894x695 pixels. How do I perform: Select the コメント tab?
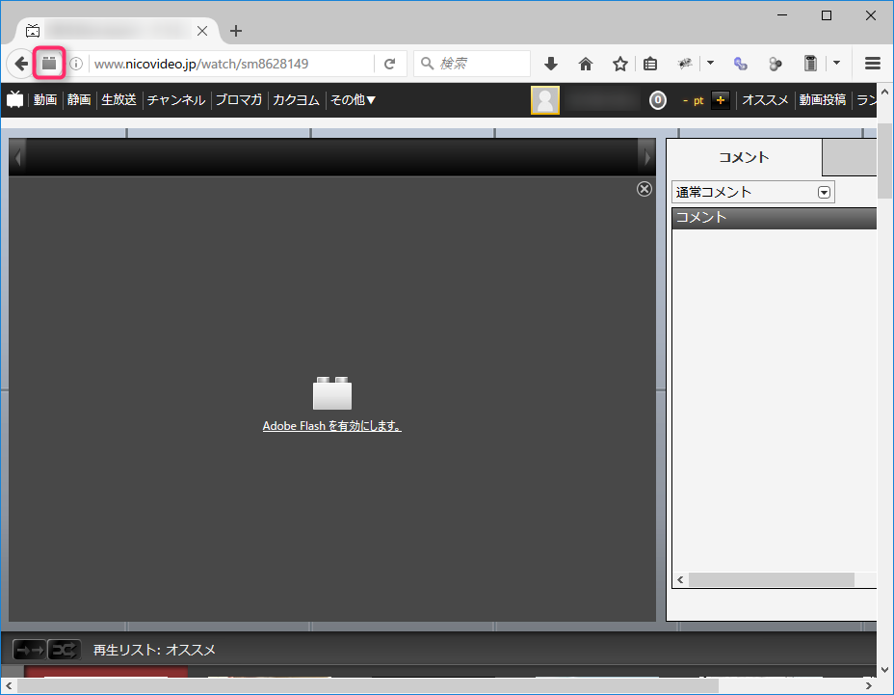(744, 157)
